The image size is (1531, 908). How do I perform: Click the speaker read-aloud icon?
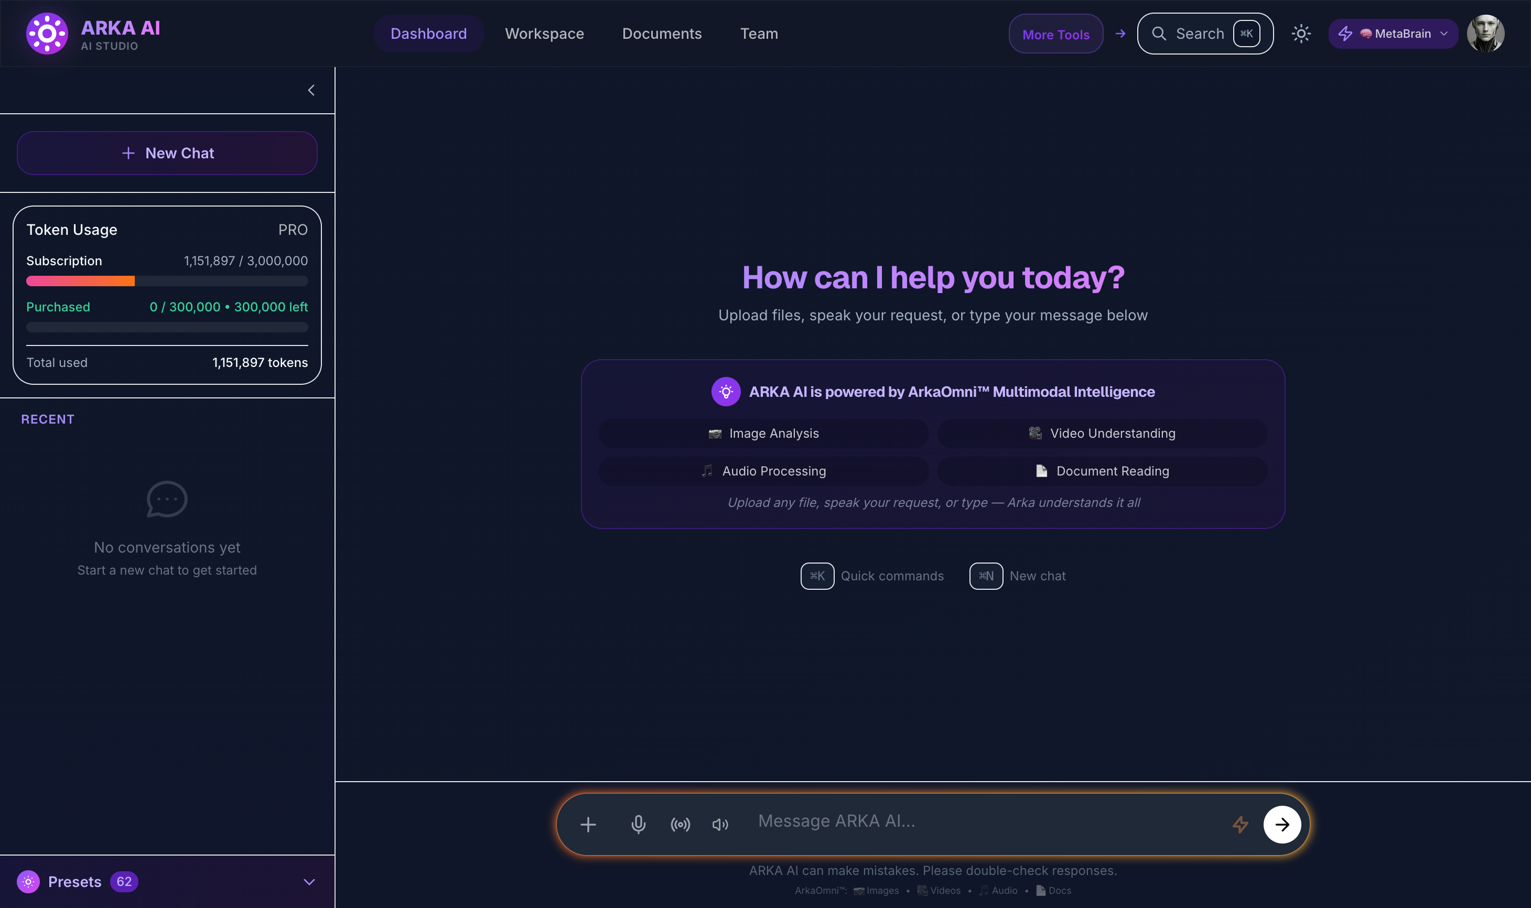720,824
